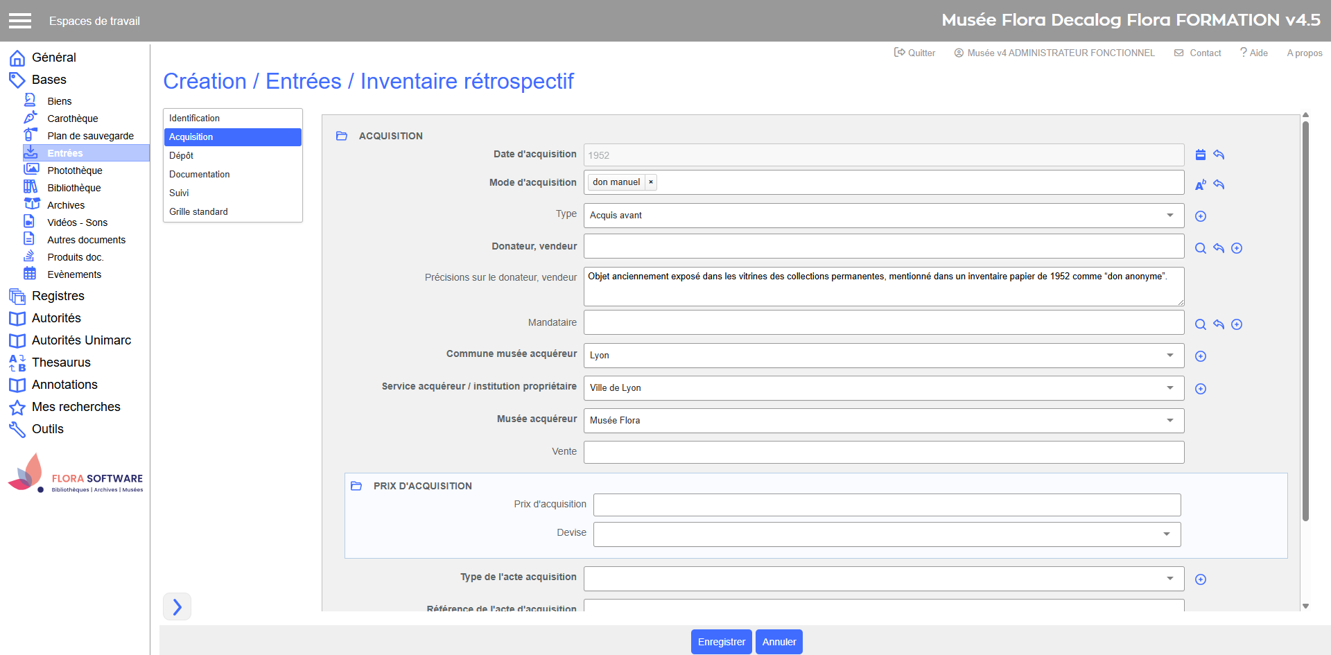Click the plus icon beside Mandataire field
The height and width of the screenshot is (655, 1331).
[1237, 324]
